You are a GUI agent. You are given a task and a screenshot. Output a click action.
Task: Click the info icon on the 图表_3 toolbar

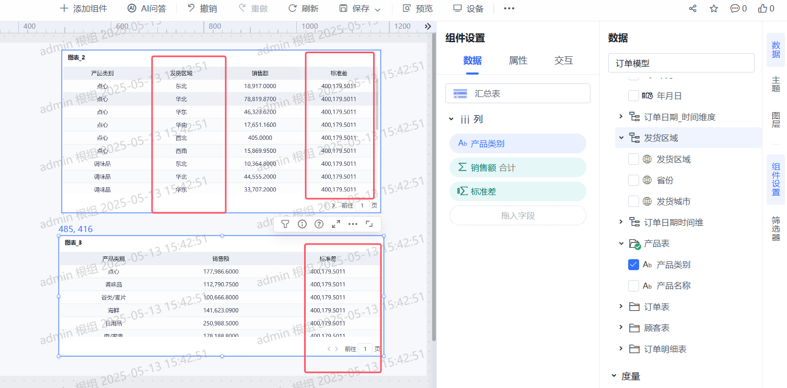click(302, 224)
